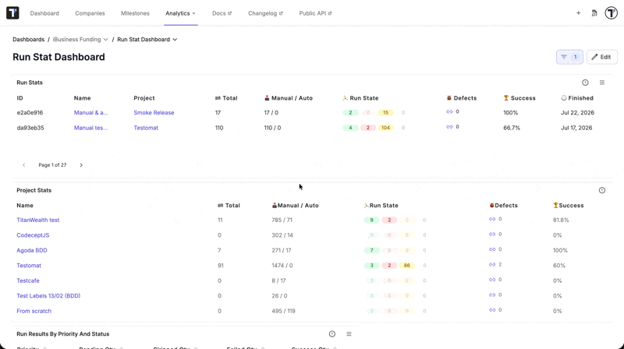Open Run Stats info icon
Image resolution: width=624 pixels, height=349 pixels.
point(585,83)
